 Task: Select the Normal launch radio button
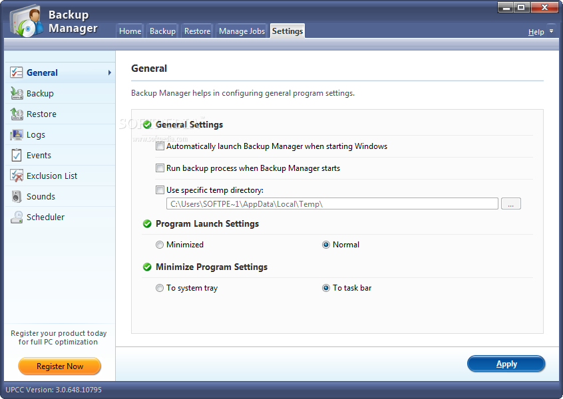click(x=325, y=245)
